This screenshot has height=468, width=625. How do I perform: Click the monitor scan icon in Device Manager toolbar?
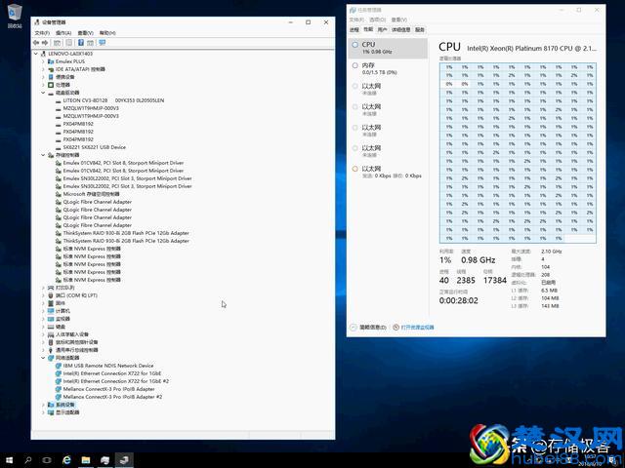102,43
